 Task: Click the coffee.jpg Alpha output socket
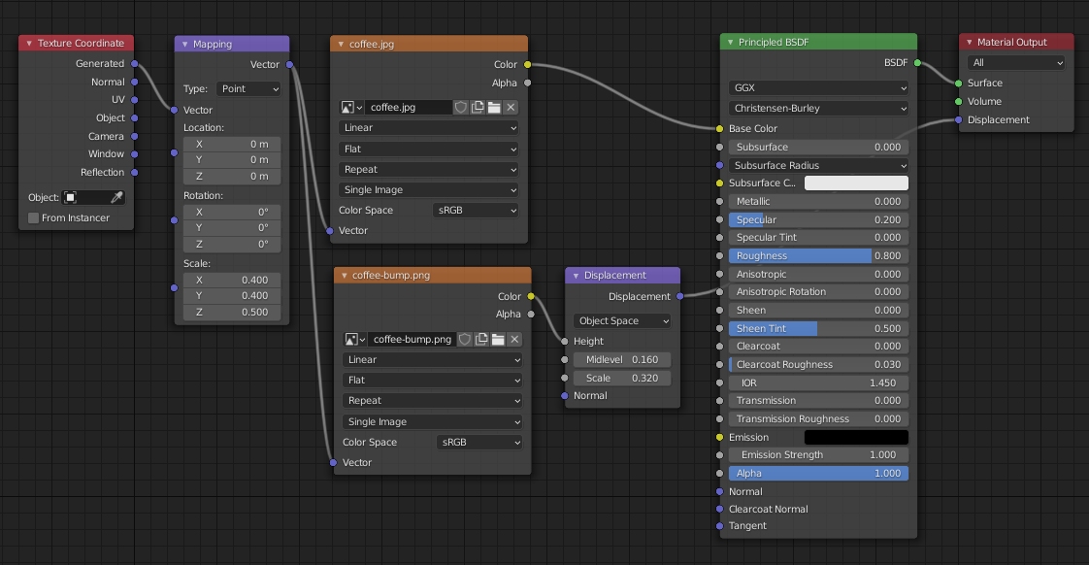(x=528, y=83)
